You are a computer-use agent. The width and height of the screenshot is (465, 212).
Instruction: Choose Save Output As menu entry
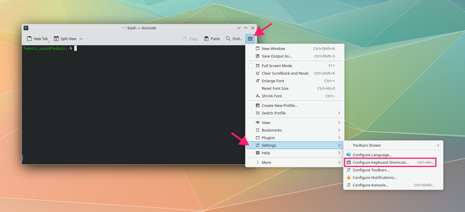pyautogui.click(x=295, y=56)
